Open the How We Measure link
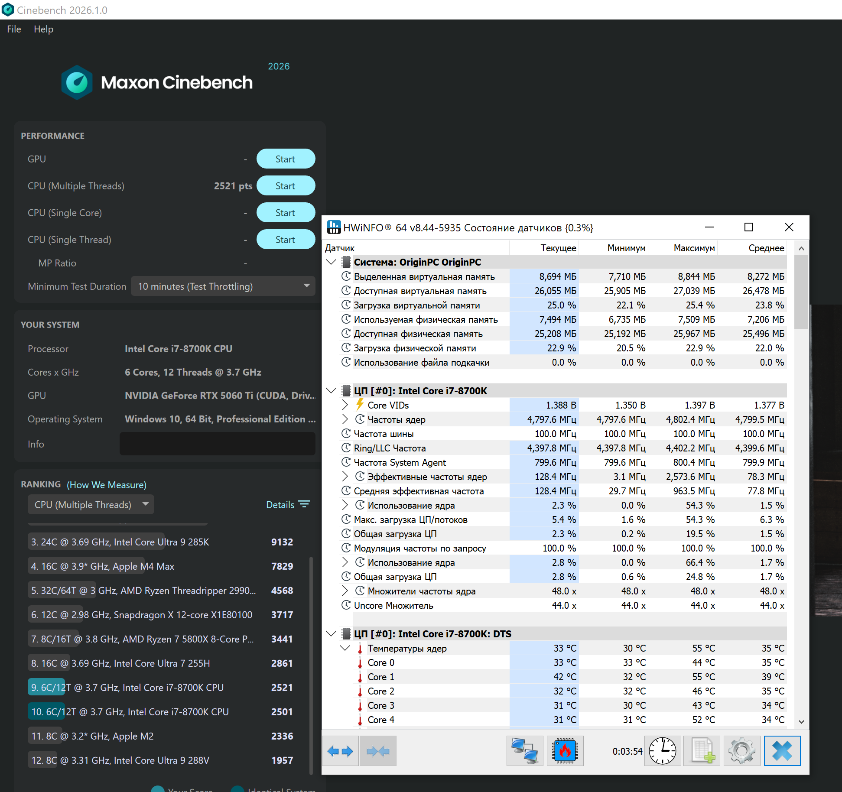Screen dimensions: 842x792 (x=107, y=484)
